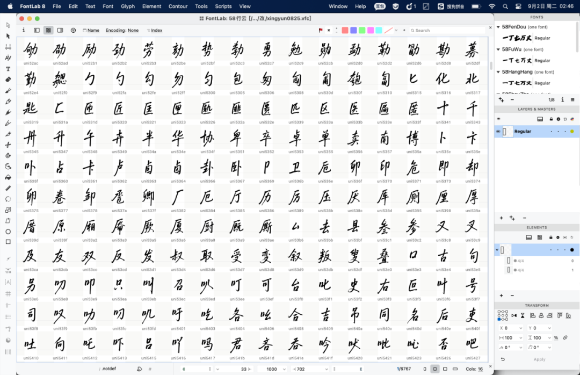Open the Contour menu
The image size is (580, 375).
coord(178,6)
